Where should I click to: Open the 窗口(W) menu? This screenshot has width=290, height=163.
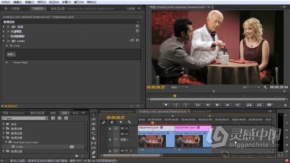click(79, 2)
